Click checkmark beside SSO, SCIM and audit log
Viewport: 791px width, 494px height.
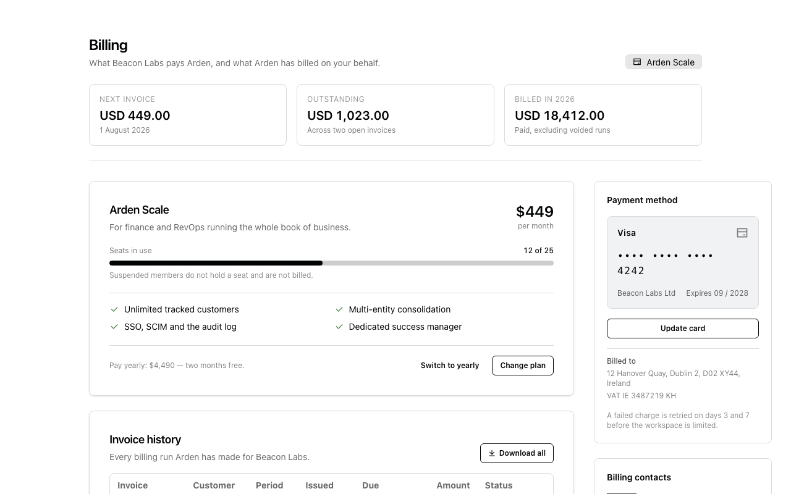click(114, 327)
